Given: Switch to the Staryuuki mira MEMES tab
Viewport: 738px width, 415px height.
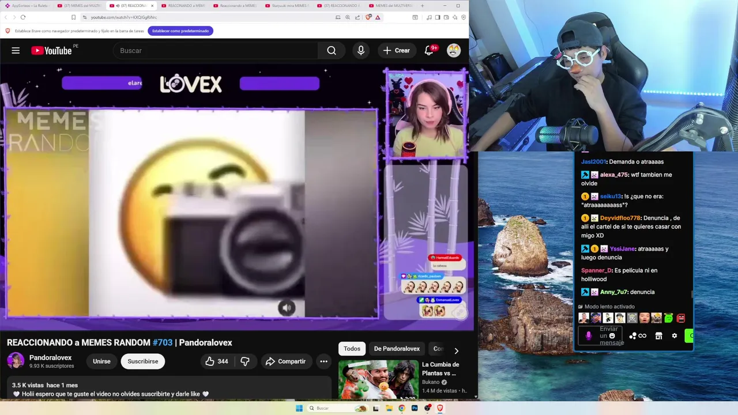Looking at the screenshot, I should (288, 6).
